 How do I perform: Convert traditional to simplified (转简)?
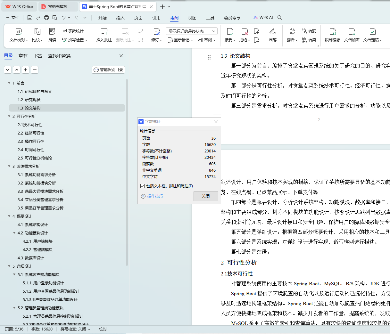tap(309, 40)
